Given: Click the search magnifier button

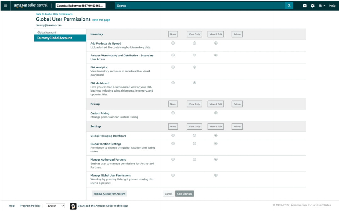Looking at the screenshot, I should 289,6.
